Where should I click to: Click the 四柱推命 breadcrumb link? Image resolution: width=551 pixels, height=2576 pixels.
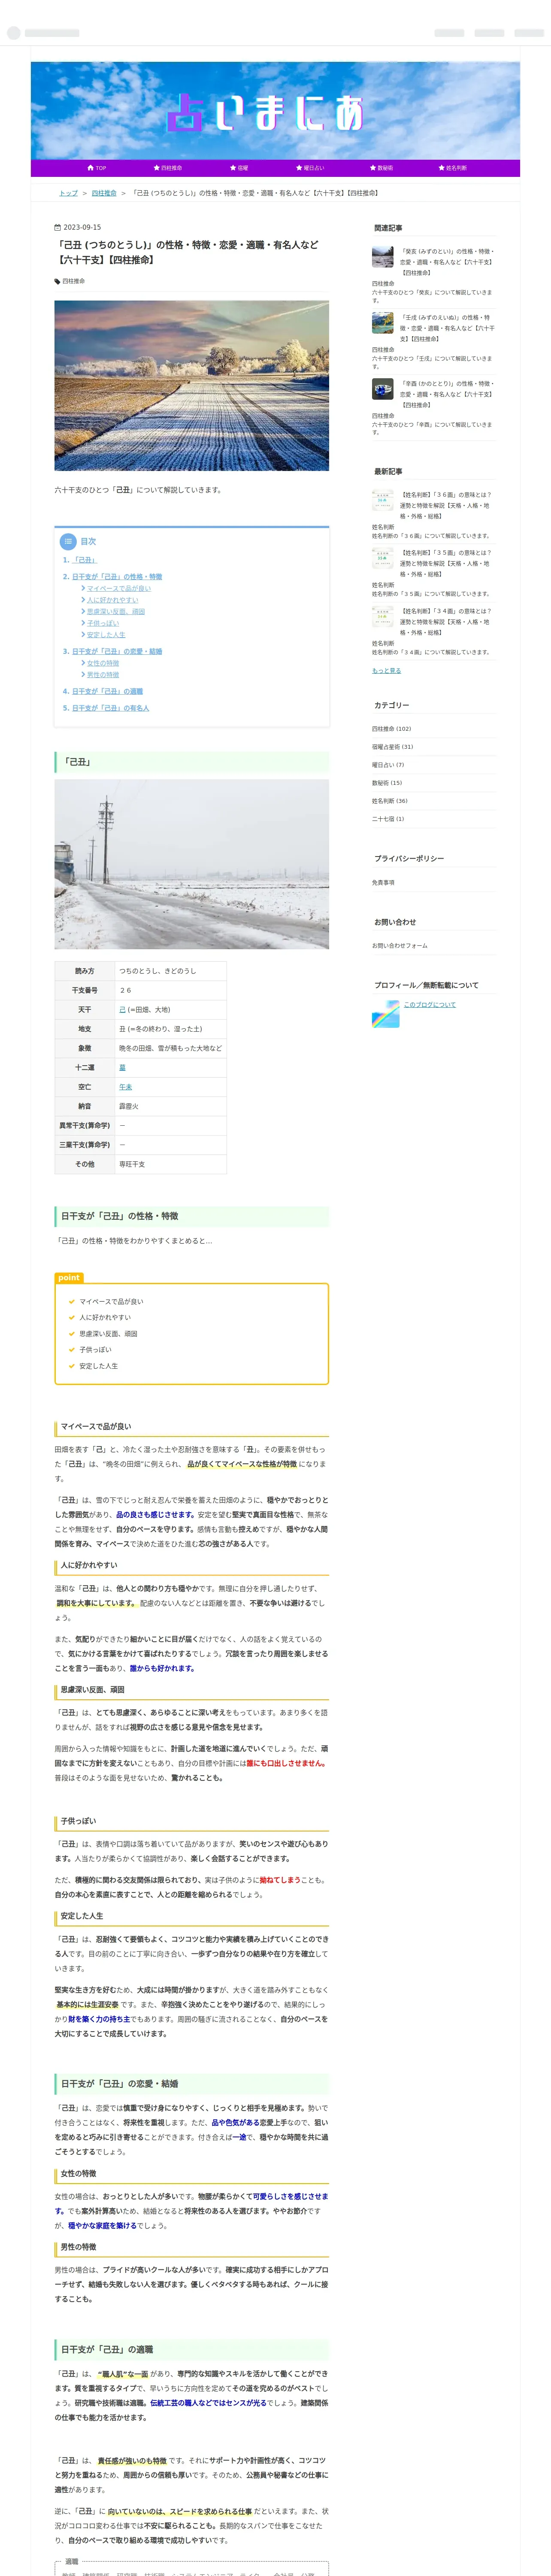pyautogui.click(x=104, y=193)
